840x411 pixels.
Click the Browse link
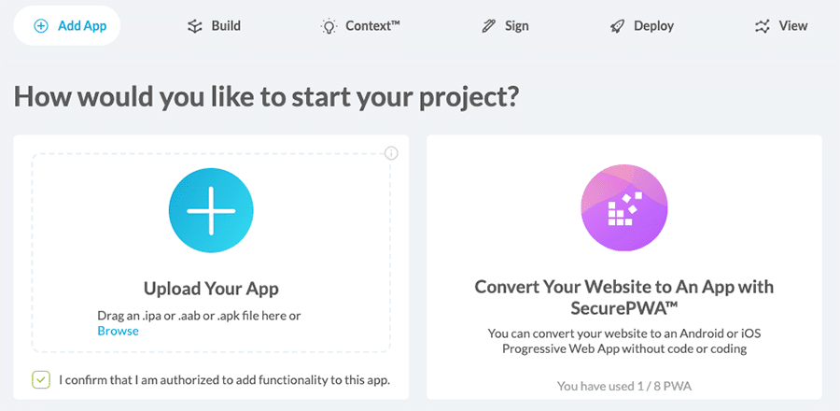click(x=118, y=331)
